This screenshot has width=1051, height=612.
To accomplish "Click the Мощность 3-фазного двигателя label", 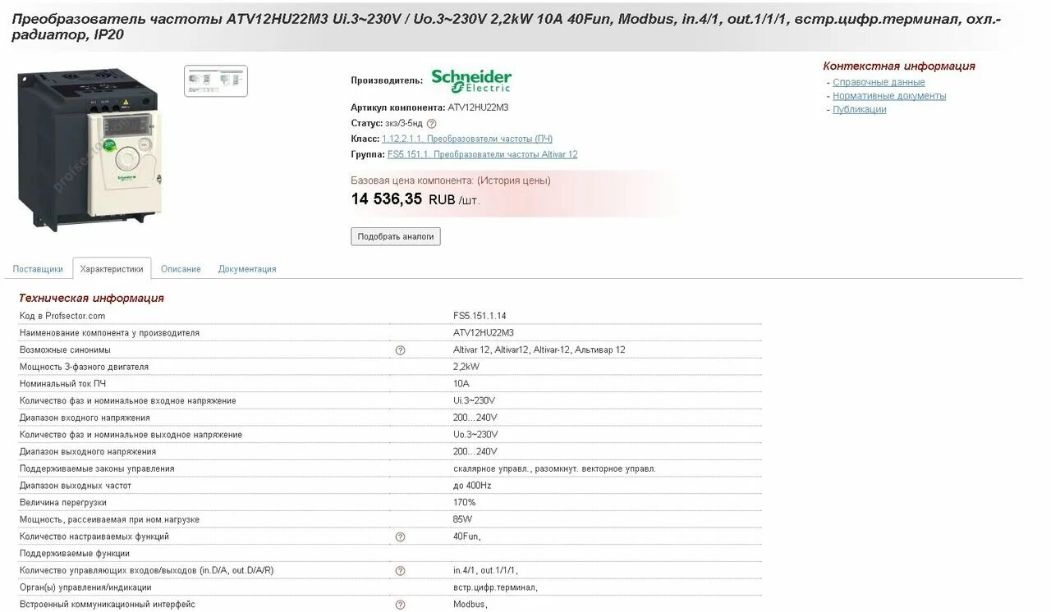I will (84, 367).
